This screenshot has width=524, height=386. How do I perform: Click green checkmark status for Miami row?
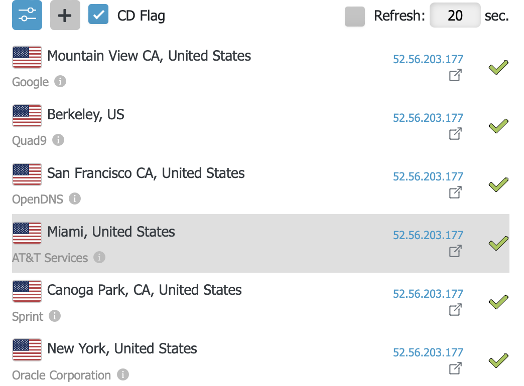point(498,244)
